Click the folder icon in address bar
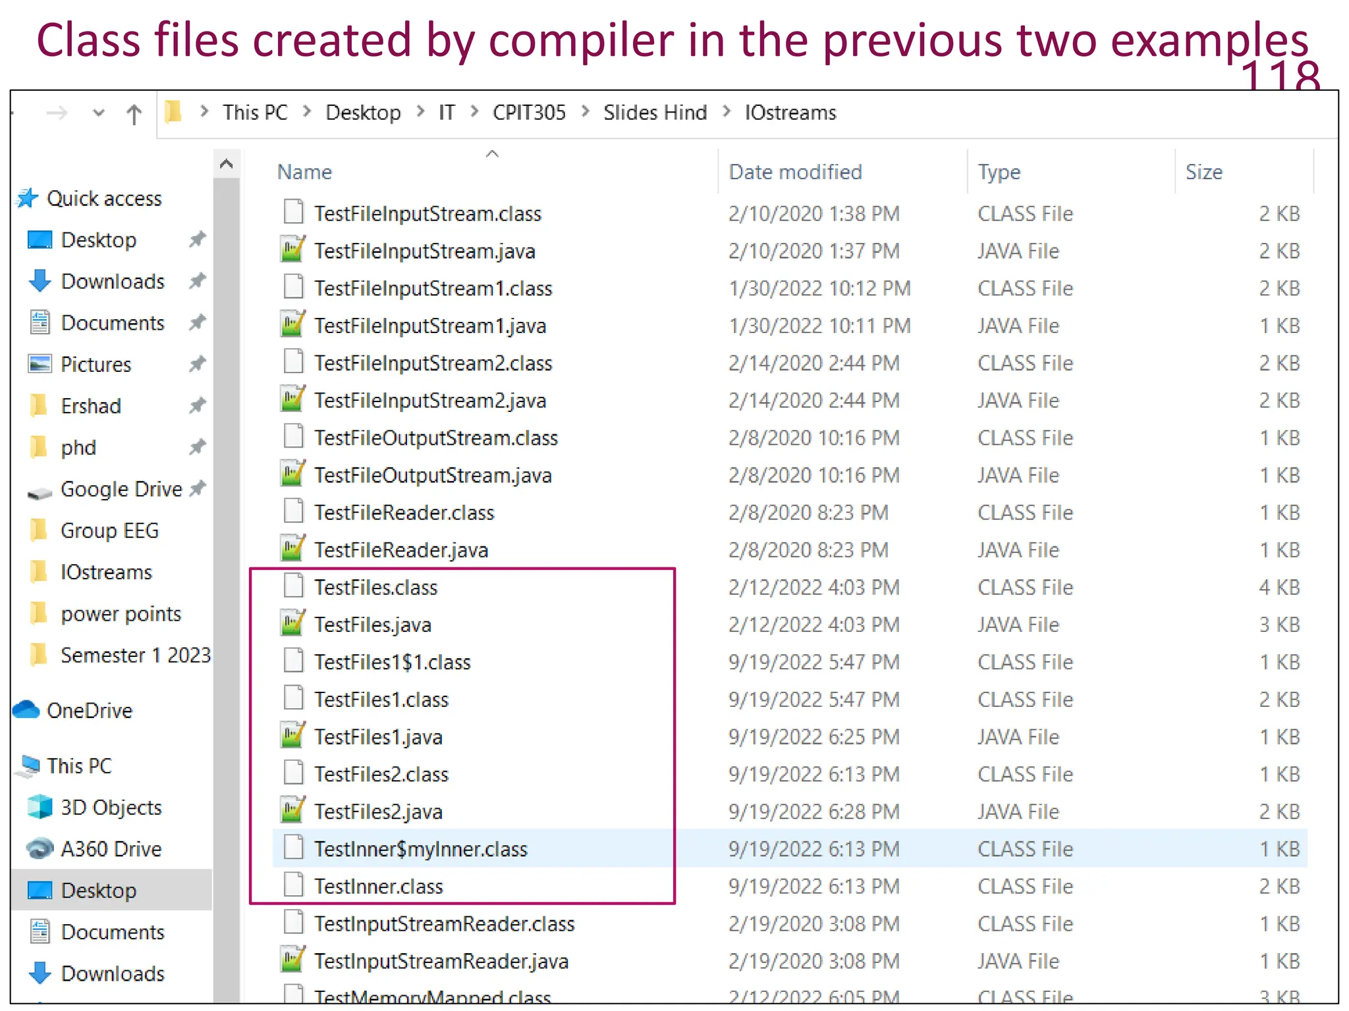This screenshot has height=1011, width=1349. tap(173, 112)
